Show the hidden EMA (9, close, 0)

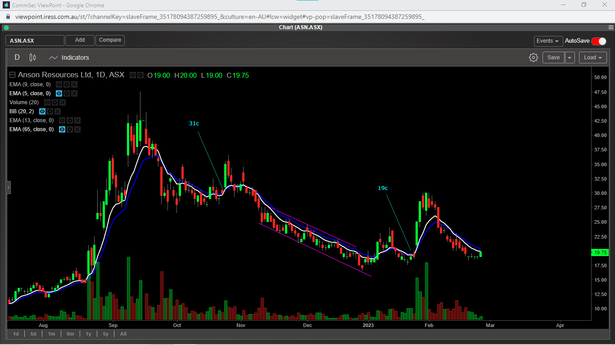pyautogui.click(x=59, y=84)
